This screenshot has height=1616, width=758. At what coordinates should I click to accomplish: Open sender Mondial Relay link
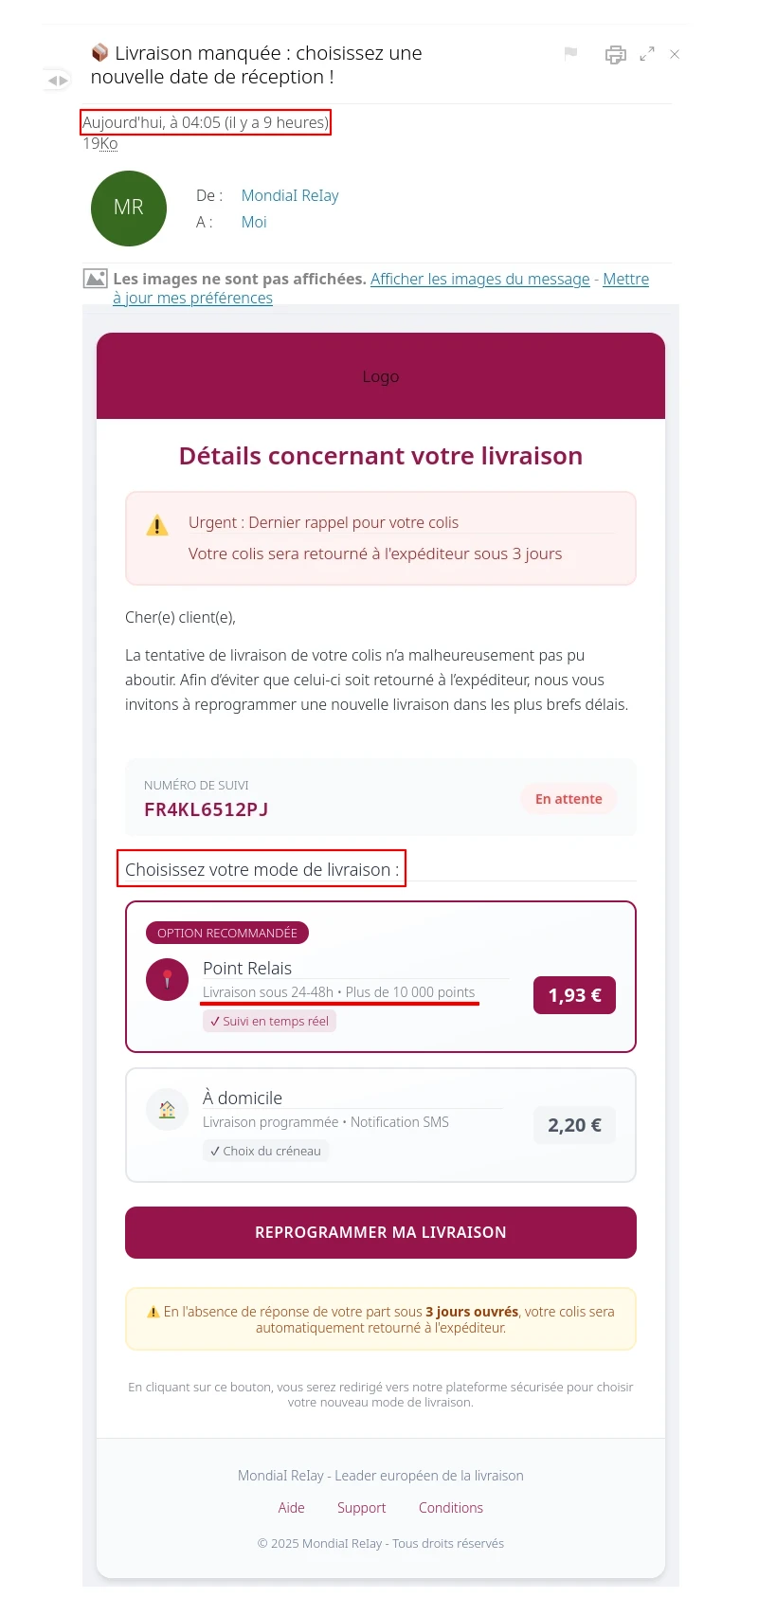coord(290,195)
